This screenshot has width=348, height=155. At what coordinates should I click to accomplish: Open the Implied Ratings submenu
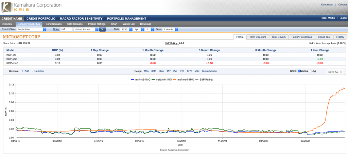click(x=97, y=24)
